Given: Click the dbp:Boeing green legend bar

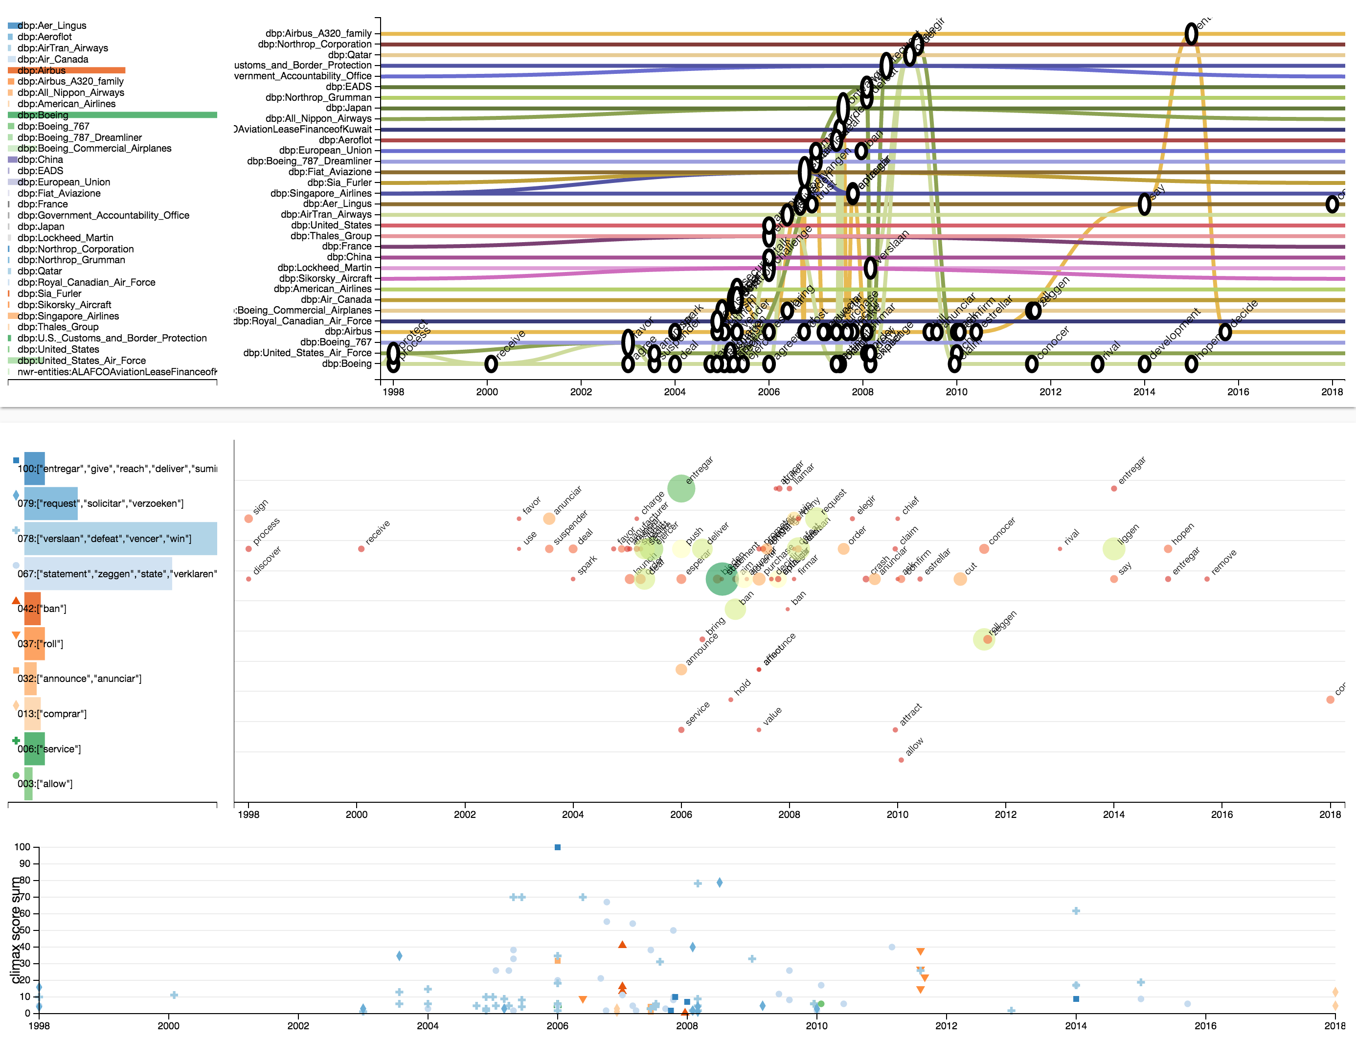Looking at the screenshot, I should [x=112, y=114].
